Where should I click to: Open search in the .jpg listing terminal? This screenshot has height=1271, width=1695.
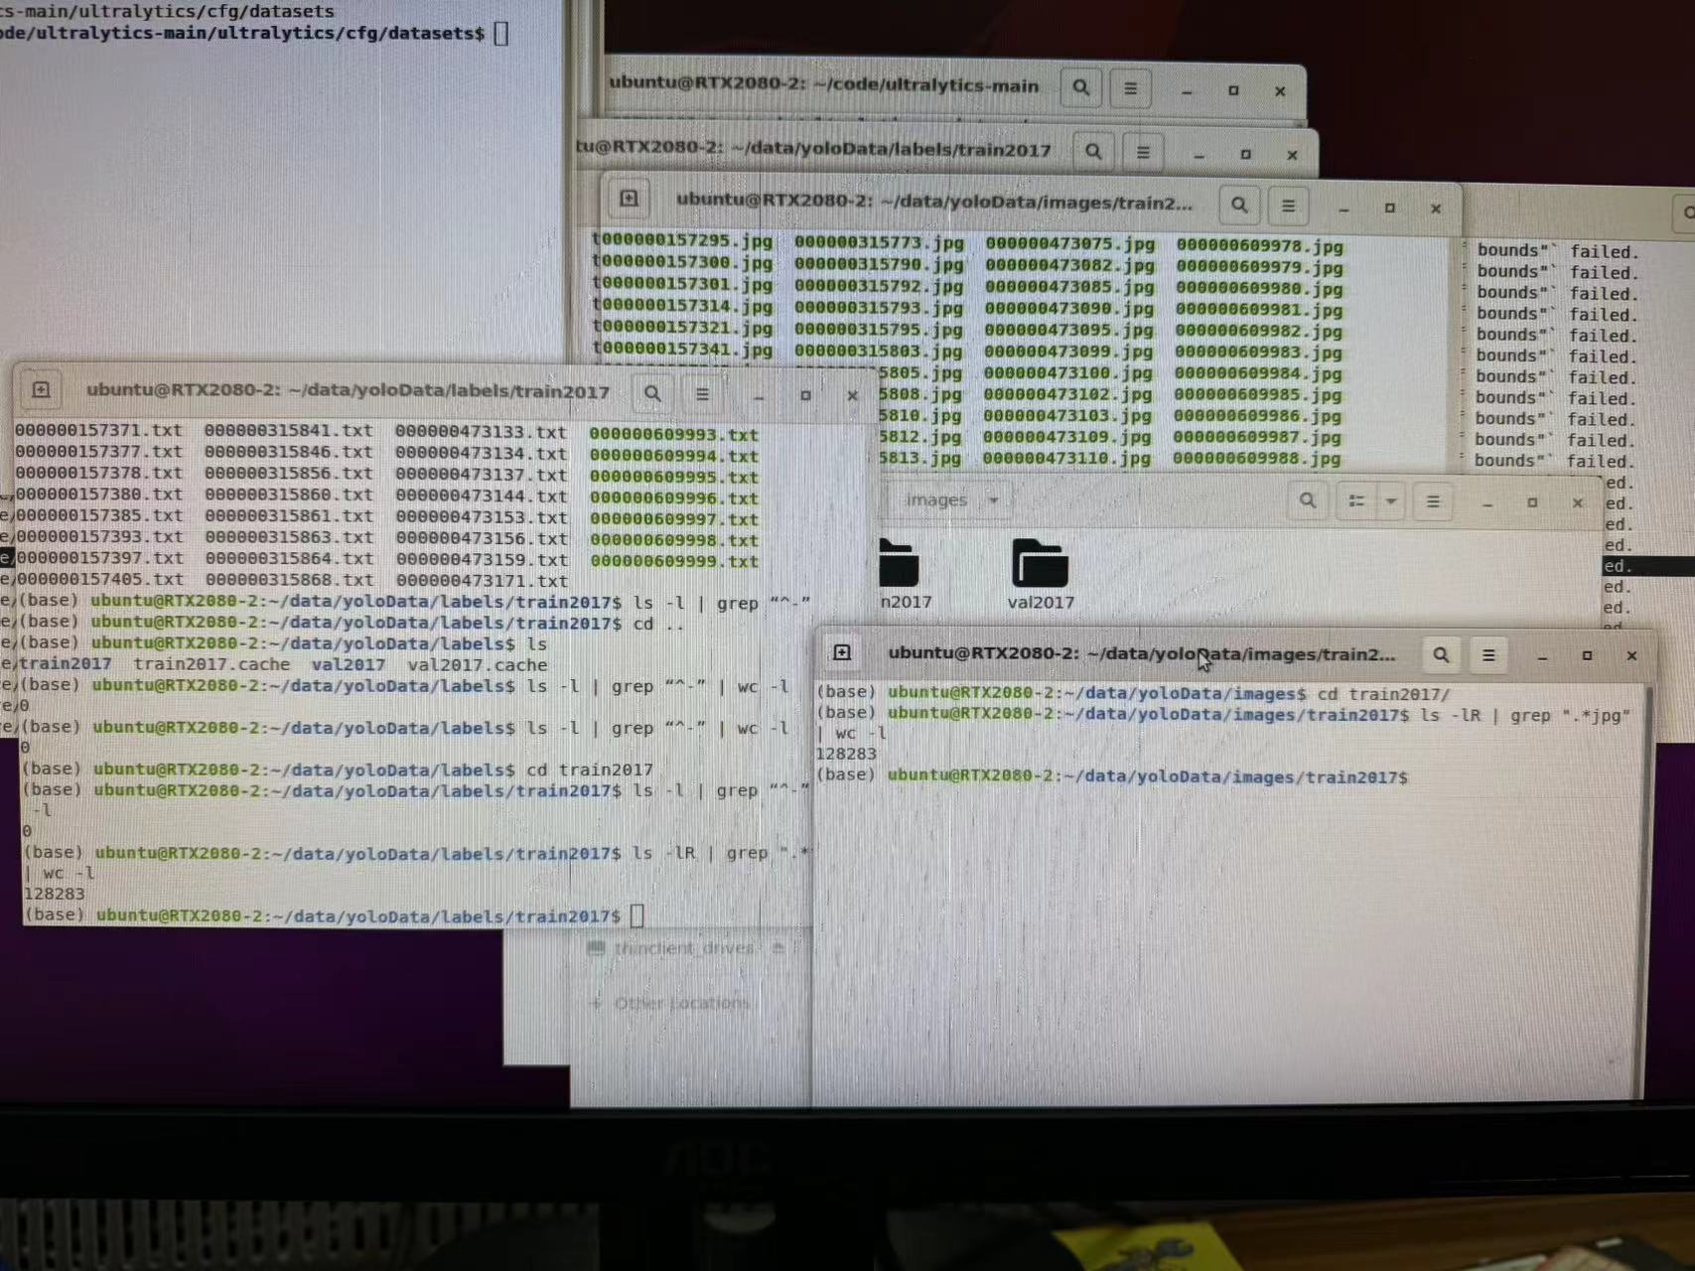pos(1239,206)
